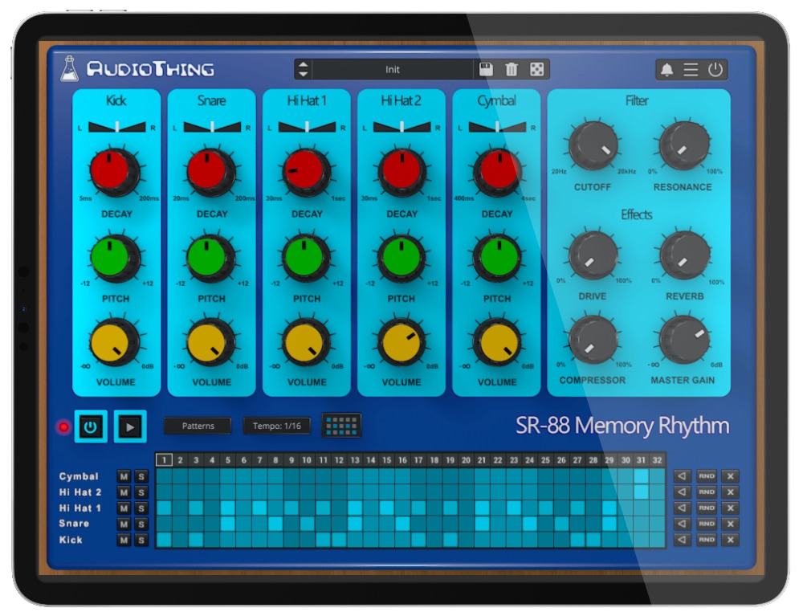Shift the Cymbal row with arrow button

coord(682,476)
